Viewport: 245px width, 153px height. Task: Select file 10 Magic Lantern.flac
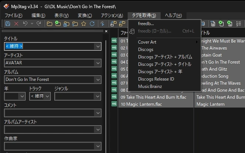point(141,104)
